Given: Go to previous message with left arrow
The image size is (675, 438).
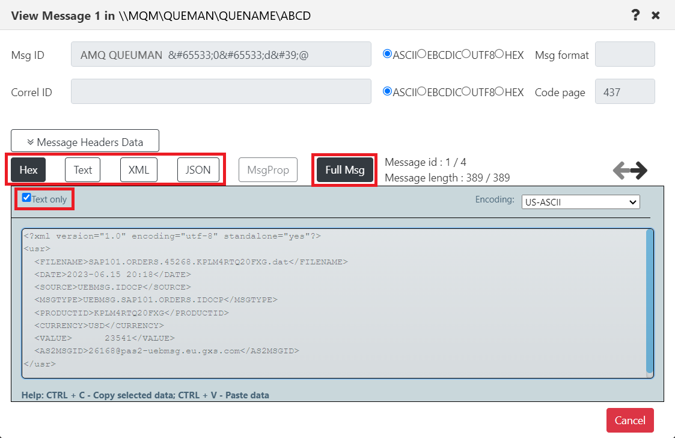Looking at the screenshot, I should 621,171.
